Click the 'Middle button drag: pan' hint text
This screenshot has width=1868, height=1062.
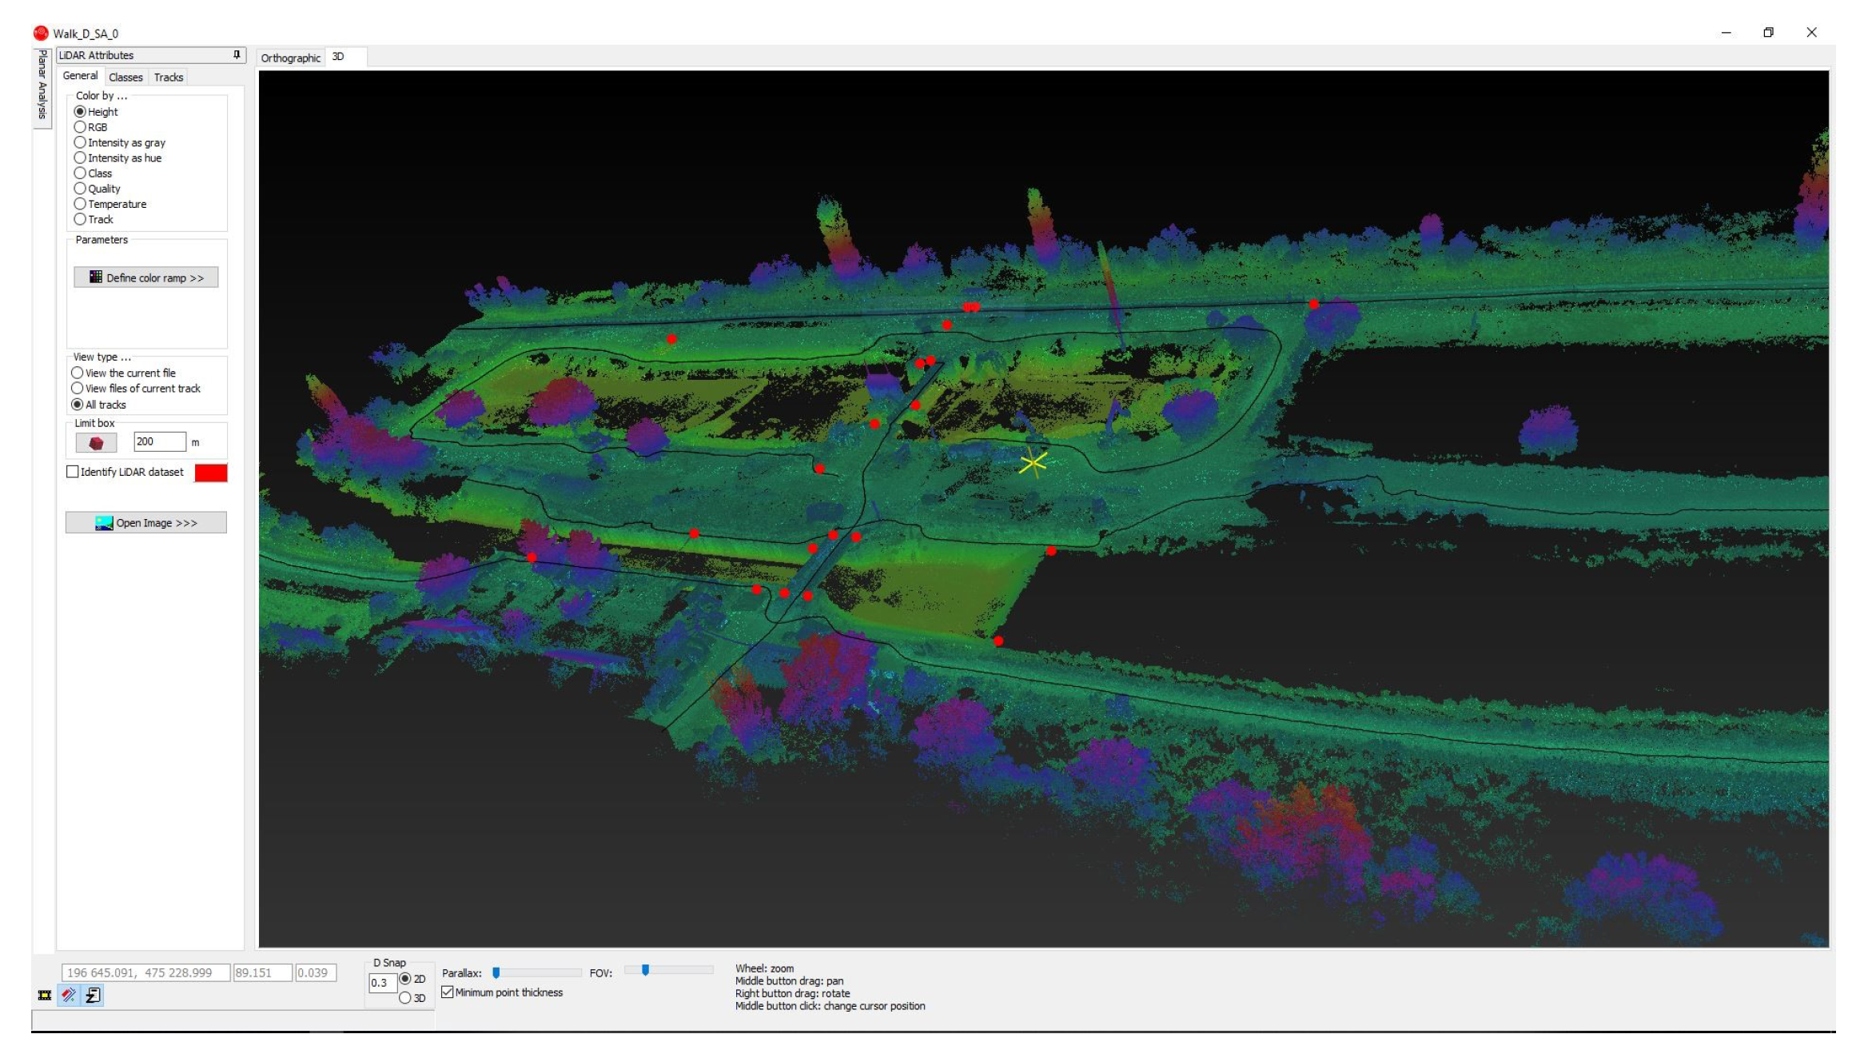click(x=789, y=981)
